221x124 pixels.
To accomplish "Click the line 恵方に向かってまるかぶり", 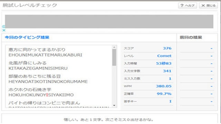I will [37, 50].
